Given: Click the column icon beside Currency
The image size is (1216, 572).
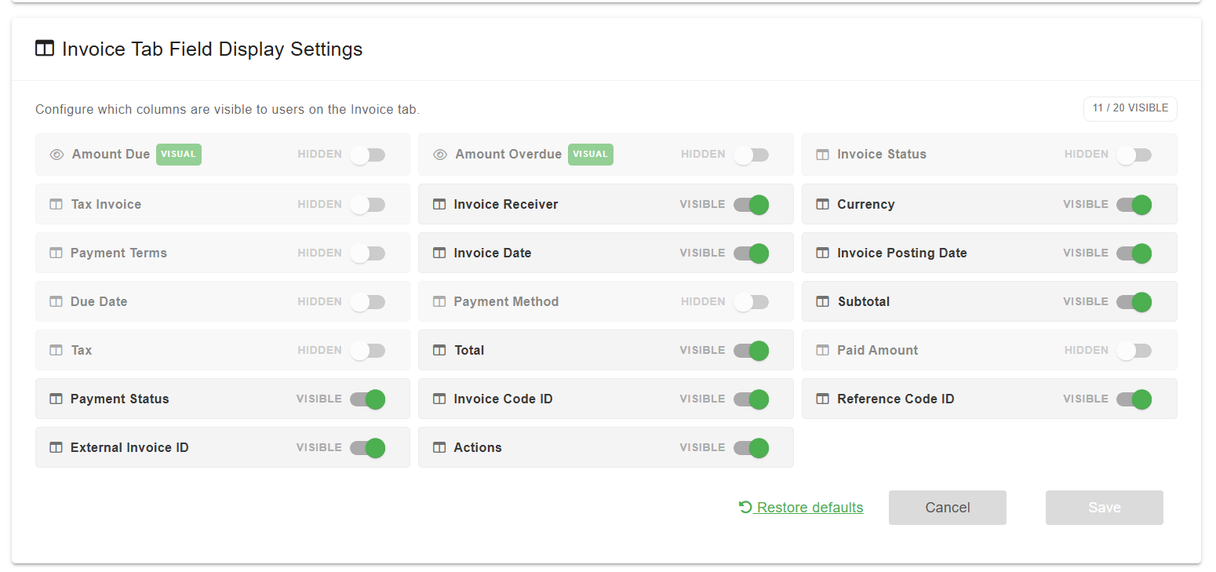Looking at the screenshot, I should pos(823,204).
